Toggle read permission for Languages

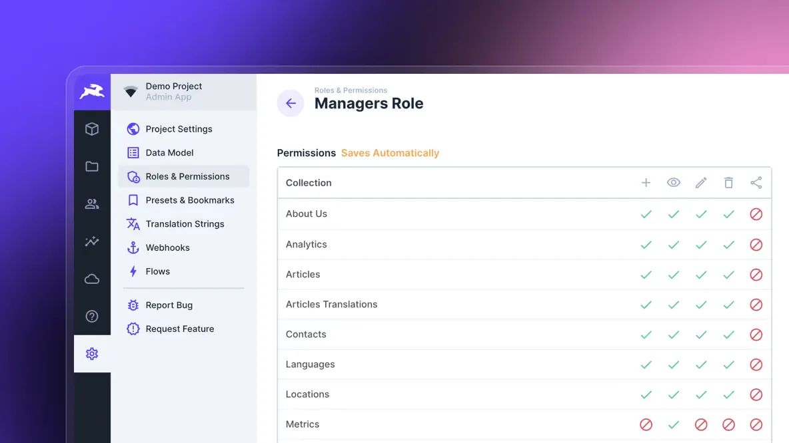[x=674, y=365]
